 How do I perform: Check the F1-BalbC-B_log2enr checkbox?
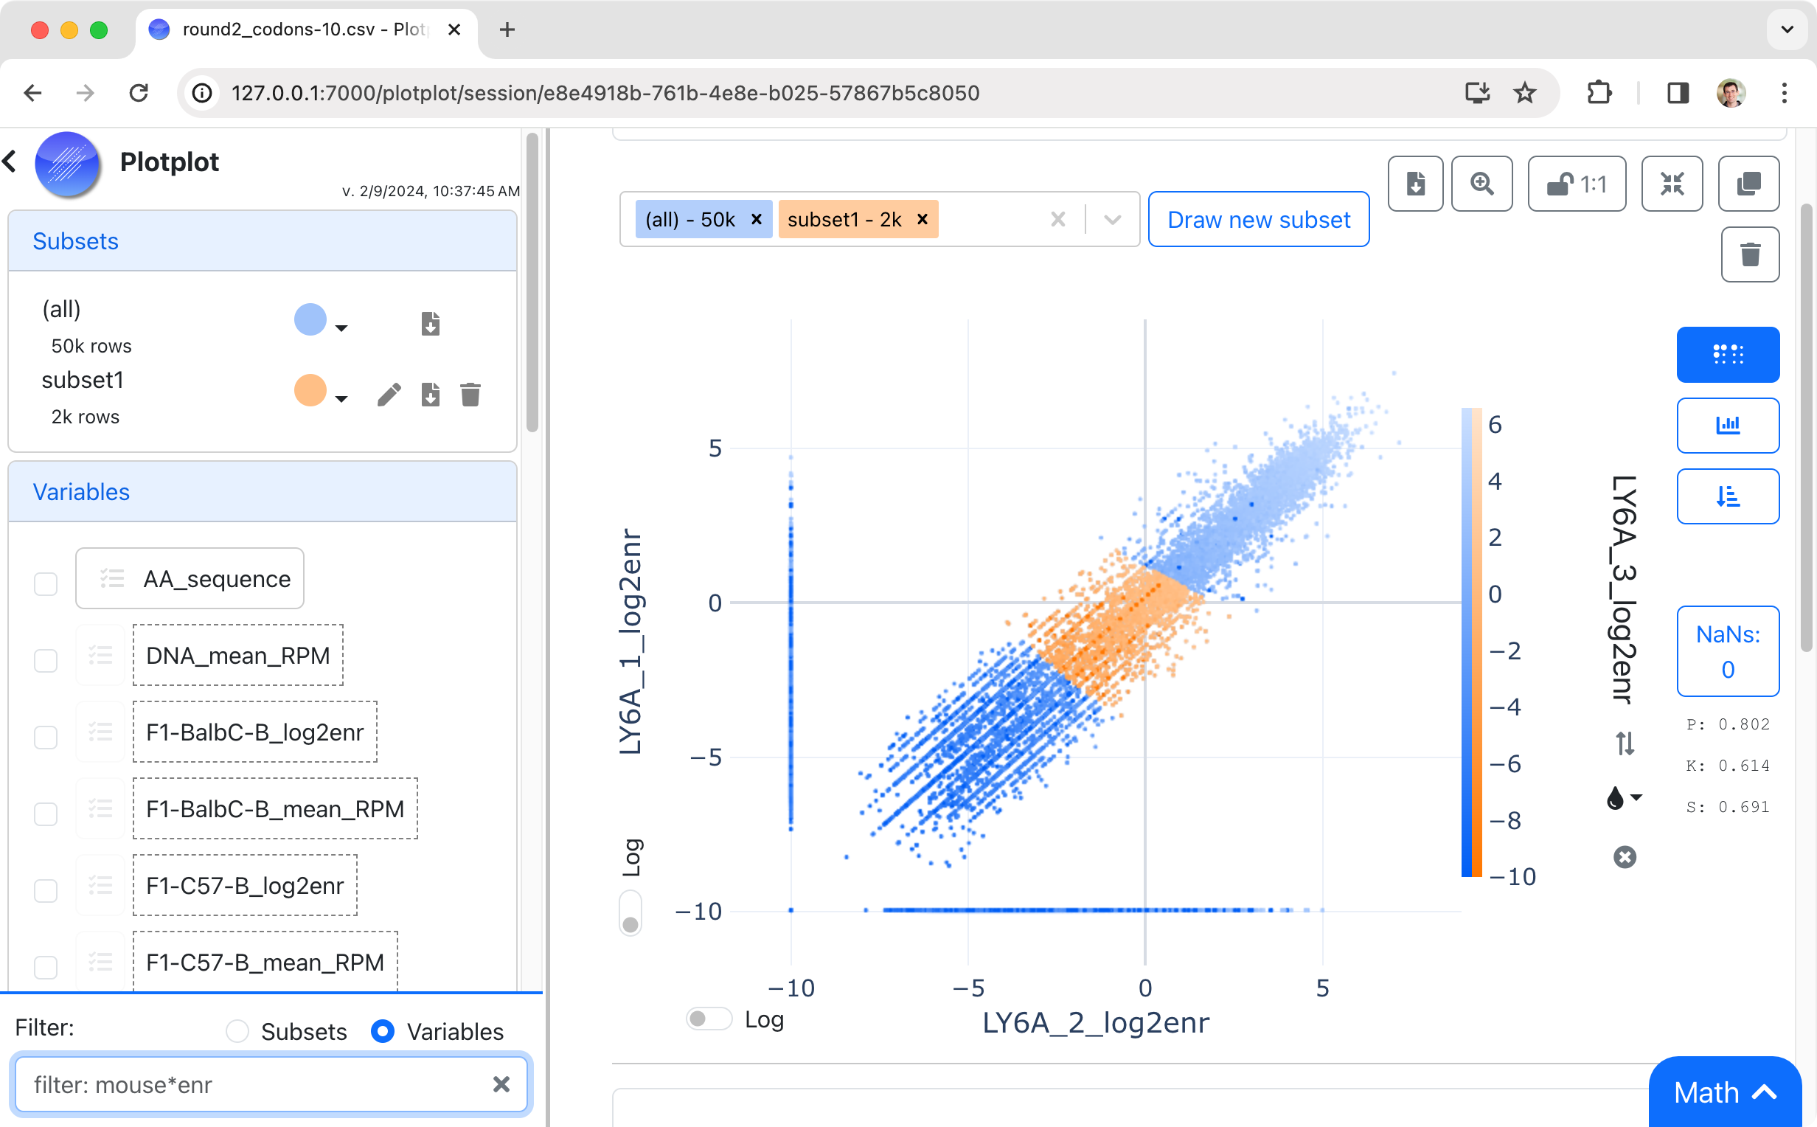coord(46,737)
